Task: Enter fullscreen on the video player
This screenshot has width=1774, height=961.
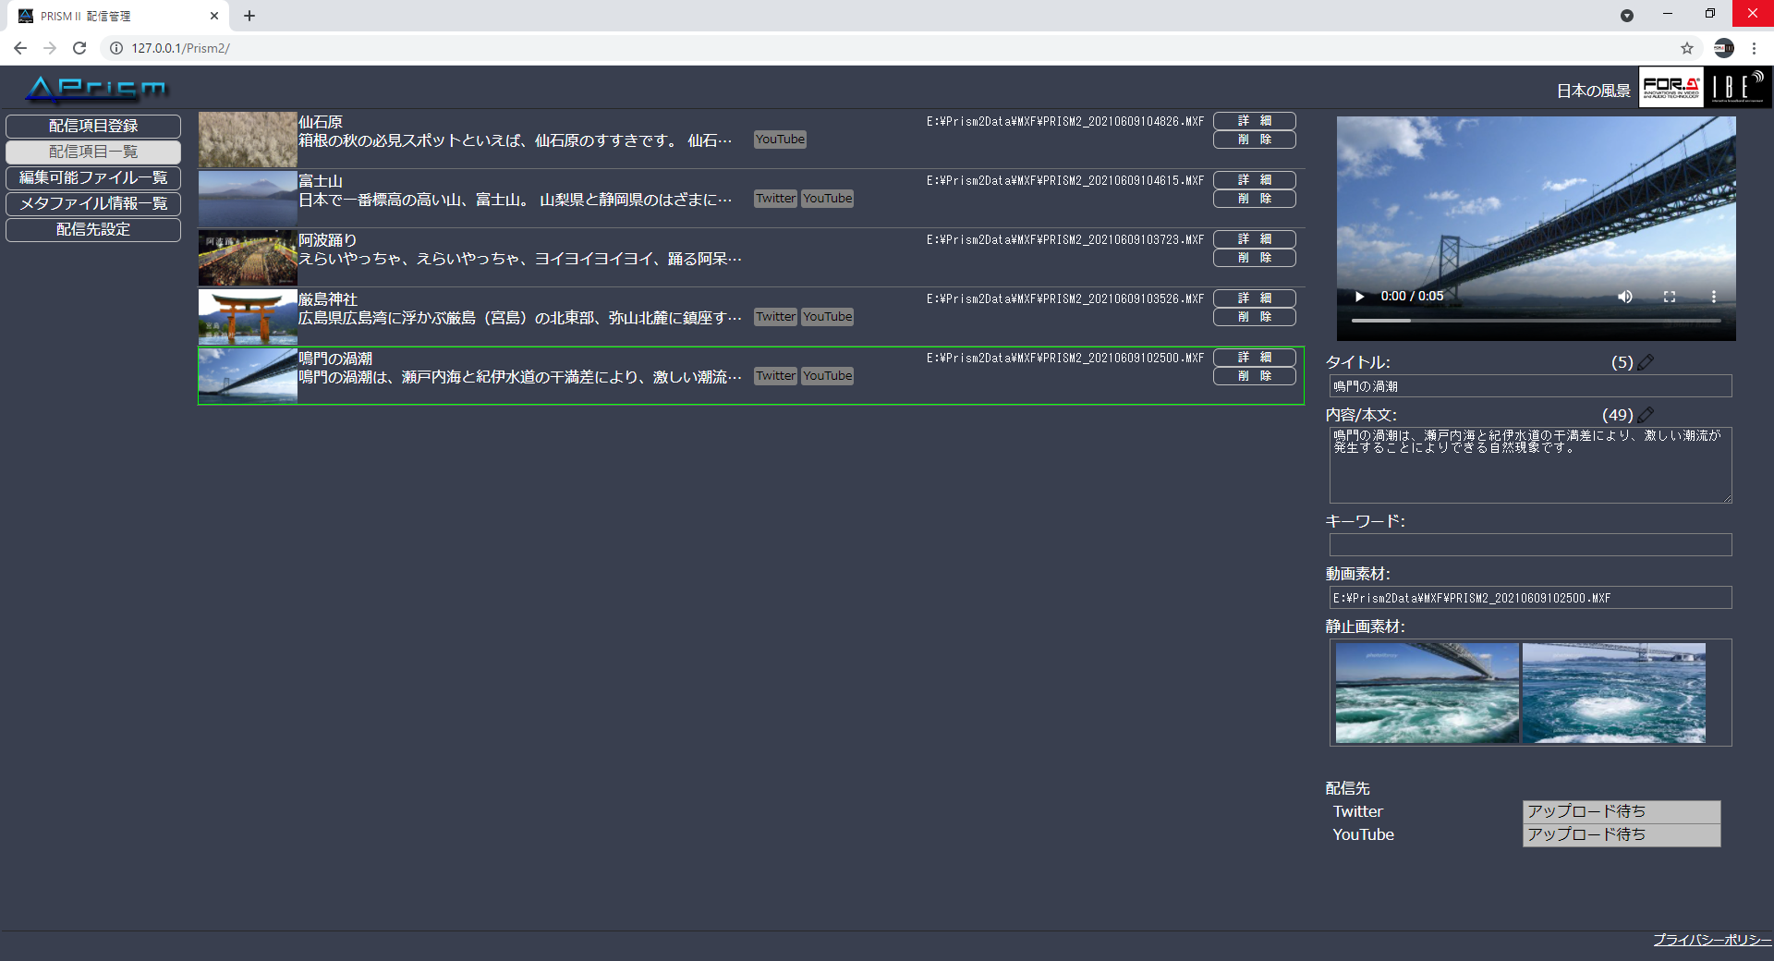Action: [x=1669, y=297]
